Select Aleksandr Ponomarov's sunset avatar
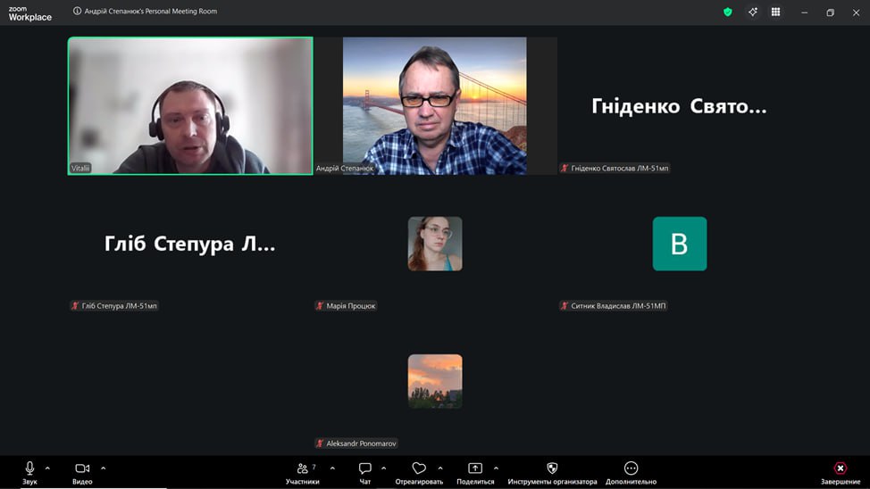Viewport: 870px width, 489px height. coord(435,381)
